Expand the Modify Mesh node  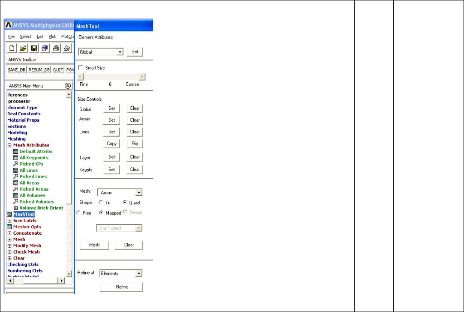10,246
